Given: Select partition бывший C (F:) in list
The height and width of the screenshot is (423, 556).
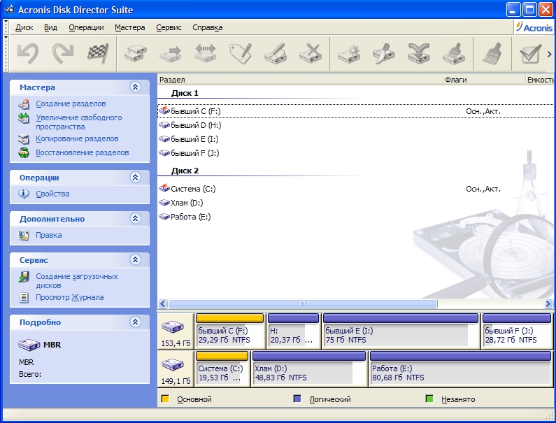Looking at the screenshot, I should 355,111.
